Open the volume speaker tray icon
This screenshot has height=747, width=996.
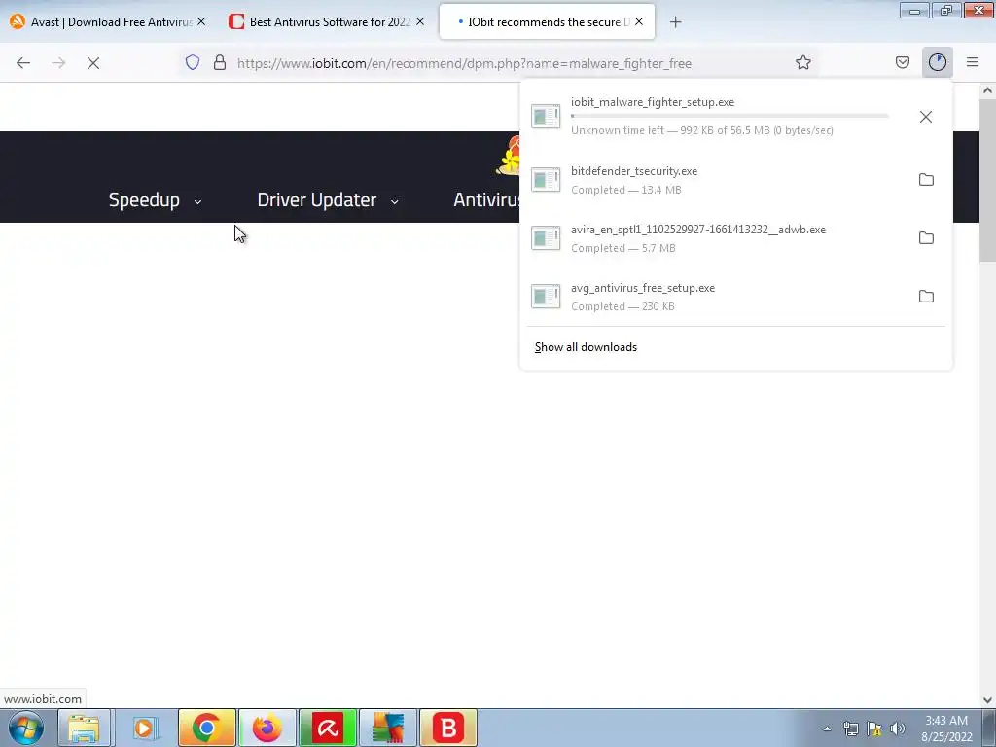(x=898, y=729)
